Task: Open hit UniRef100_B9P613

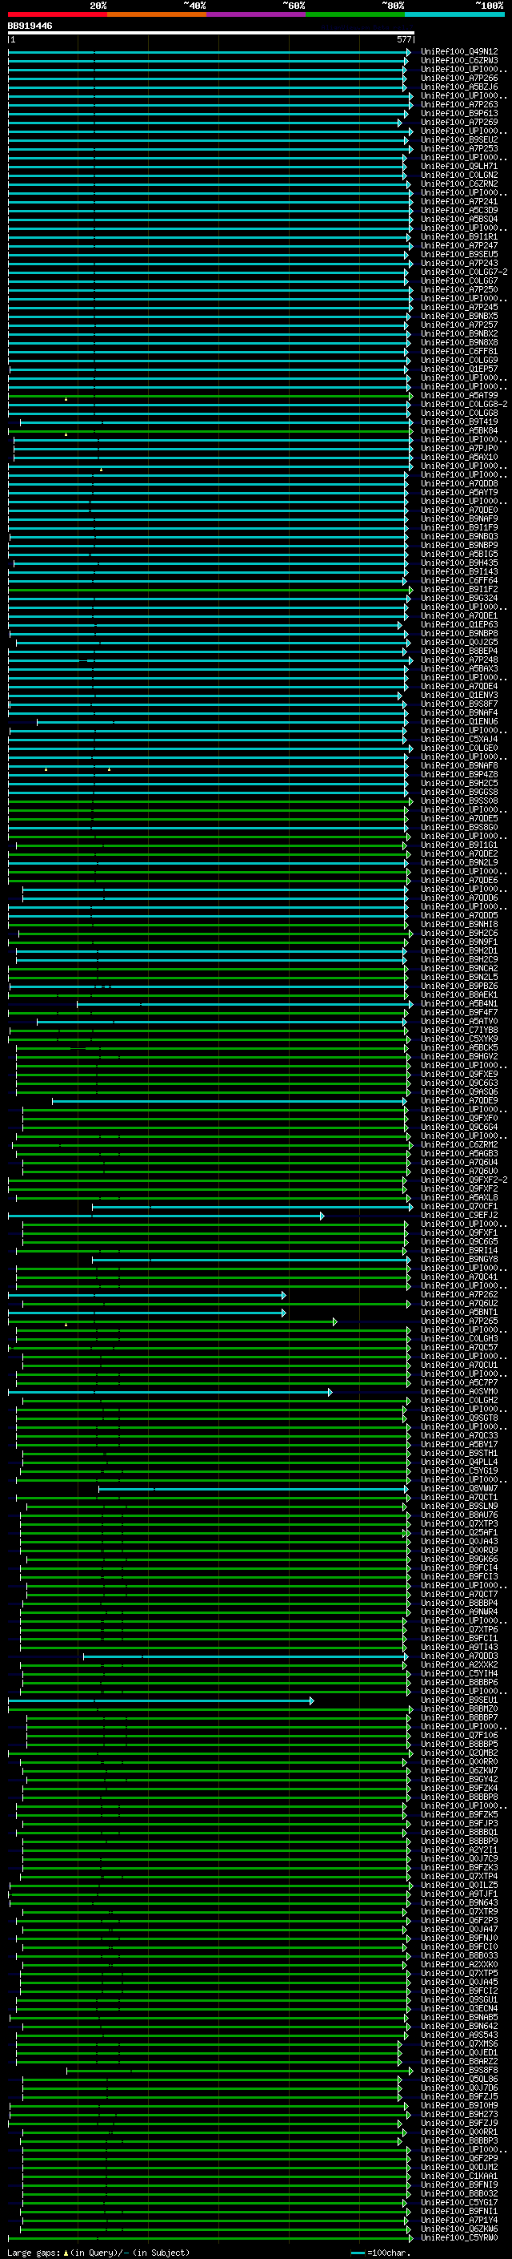Action: coord(458,113)
